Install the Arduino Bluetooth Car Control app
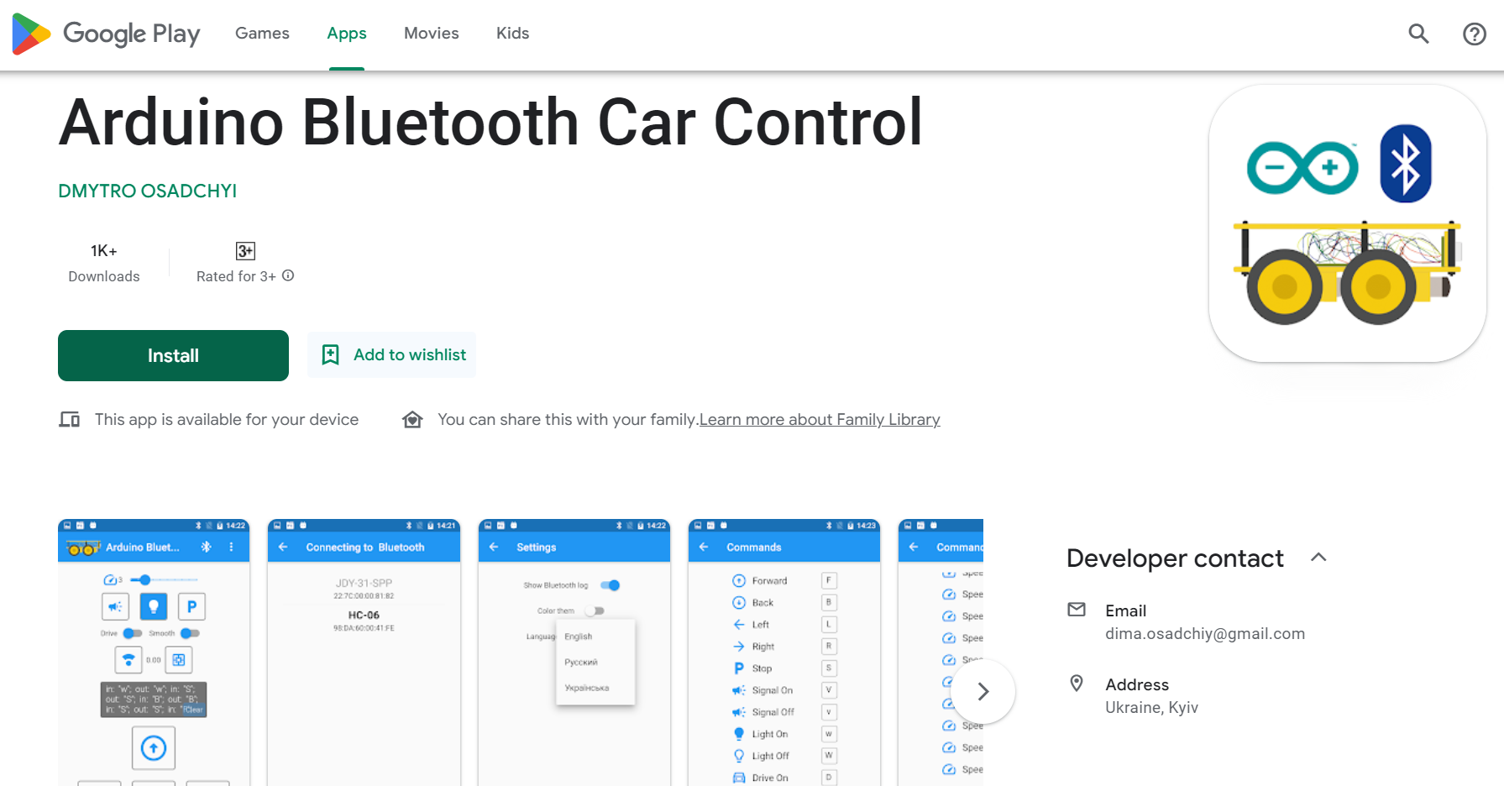1504x786 pixels. click(x=173, y=355)
